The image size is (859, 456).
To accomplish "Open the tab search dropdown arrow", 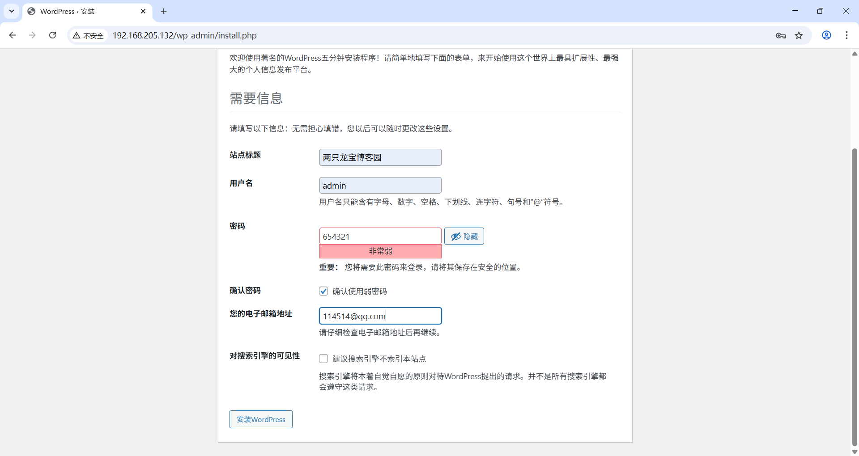I will pos(12,11).
